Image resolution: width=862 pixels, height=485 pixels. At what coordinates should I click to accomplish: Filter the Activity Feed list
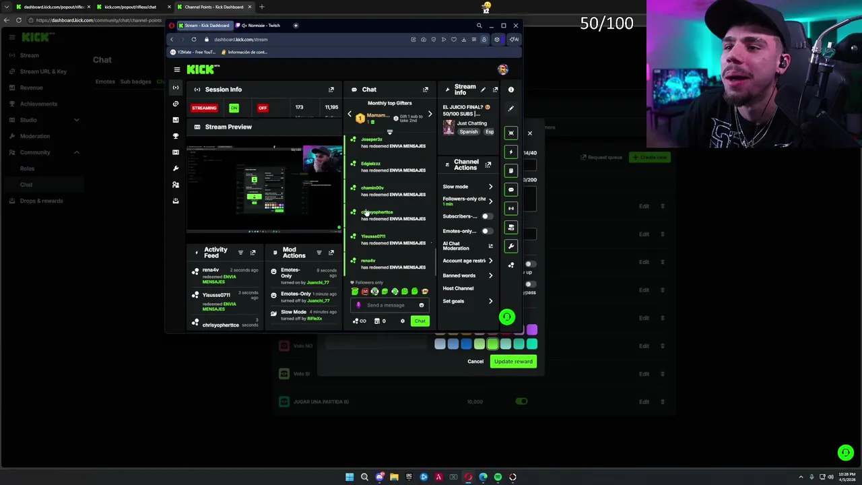click(x=240, y=253)
